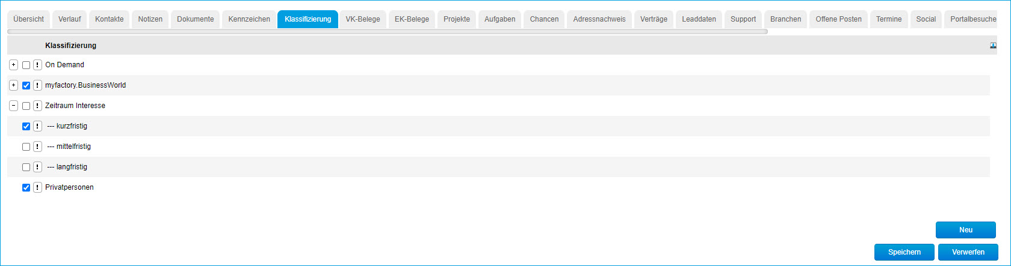The image size is (1011, 266).
Task: Enable the langfristig checkbox
Action: click(x=26, y=167)
